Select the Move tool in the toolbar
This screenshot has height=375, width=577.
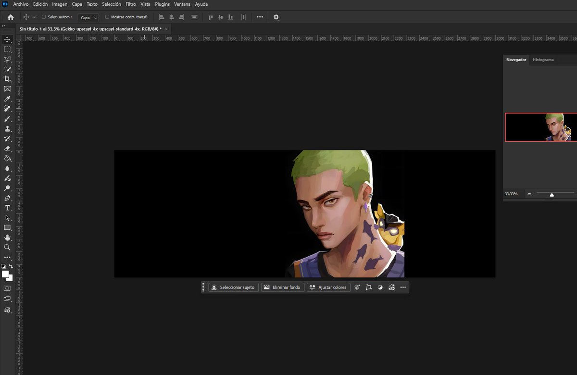[7, 39]
